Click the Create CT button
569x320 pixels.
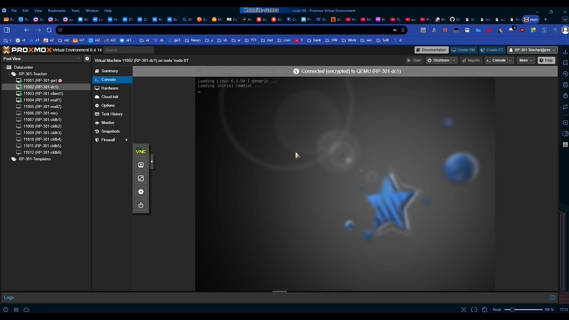492,50
